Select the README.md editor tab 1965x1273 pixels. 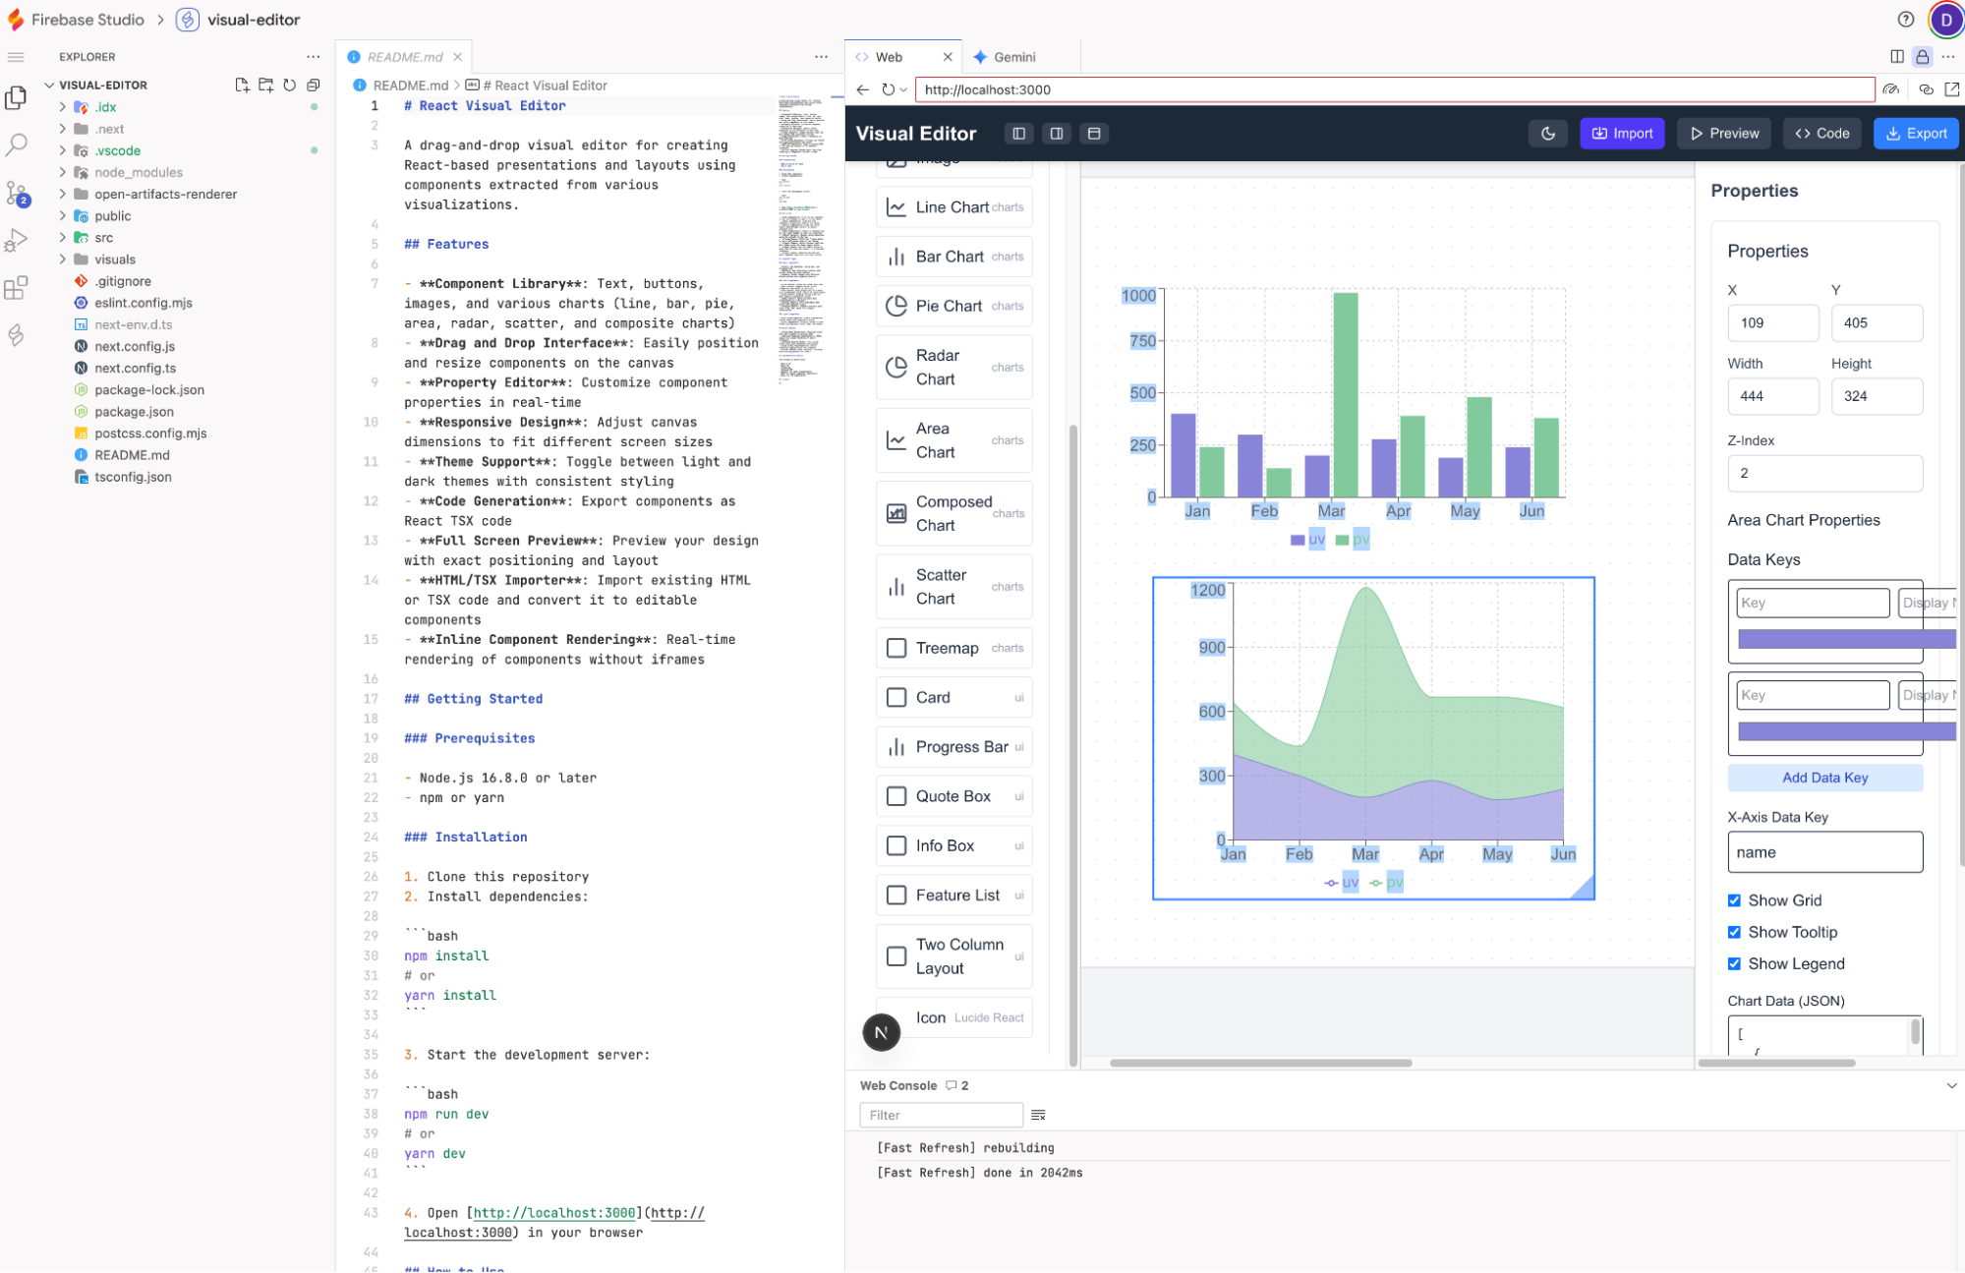(403, 56)
